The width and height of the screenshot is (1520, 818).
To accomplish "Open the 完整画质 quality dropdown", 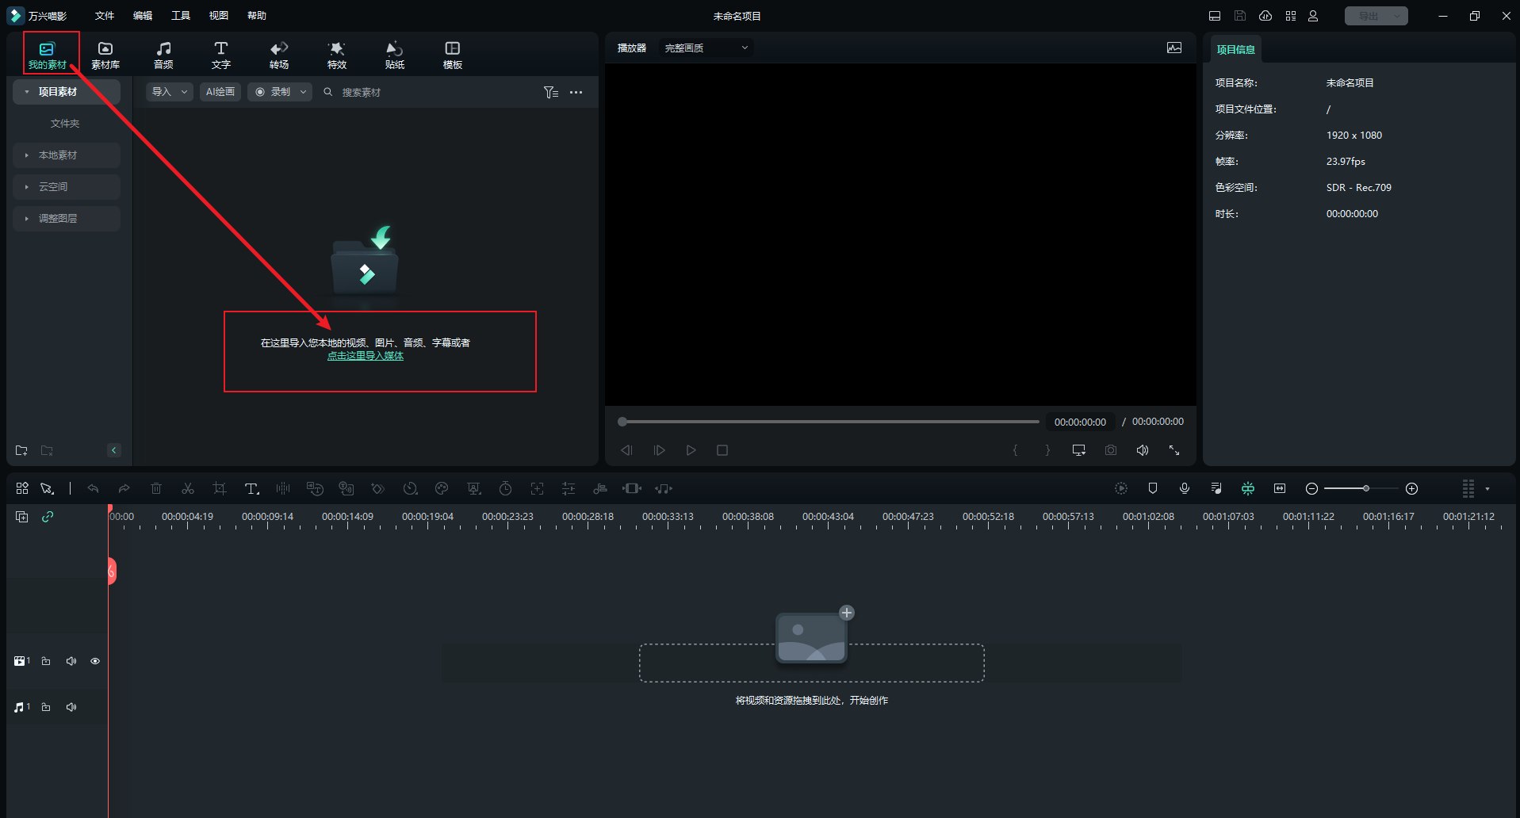I will click(x=706, y=48).
